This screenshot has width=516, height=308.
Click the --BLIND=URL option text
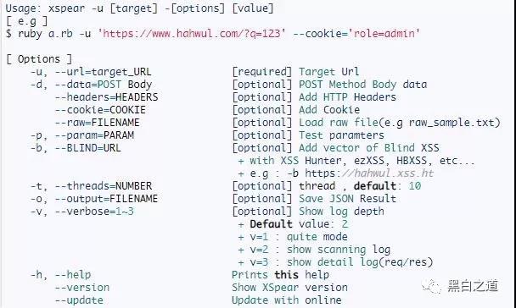coord(88,148)
